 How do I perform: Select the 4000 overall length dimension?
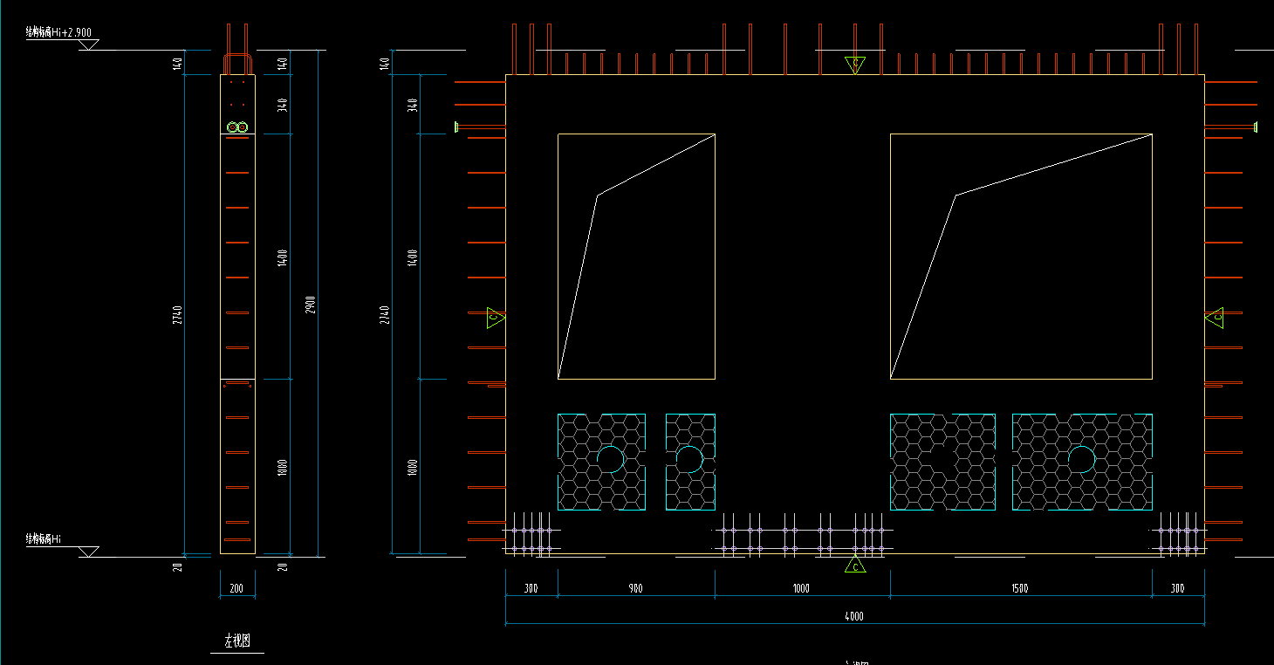(x=854, y=616)
